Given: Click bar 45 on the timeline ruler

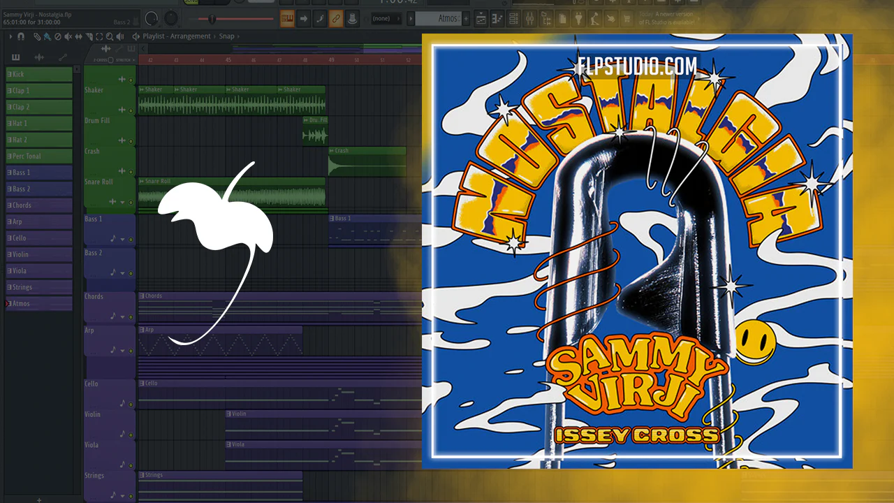Looking at the screenshot, I should coord(228,60).
